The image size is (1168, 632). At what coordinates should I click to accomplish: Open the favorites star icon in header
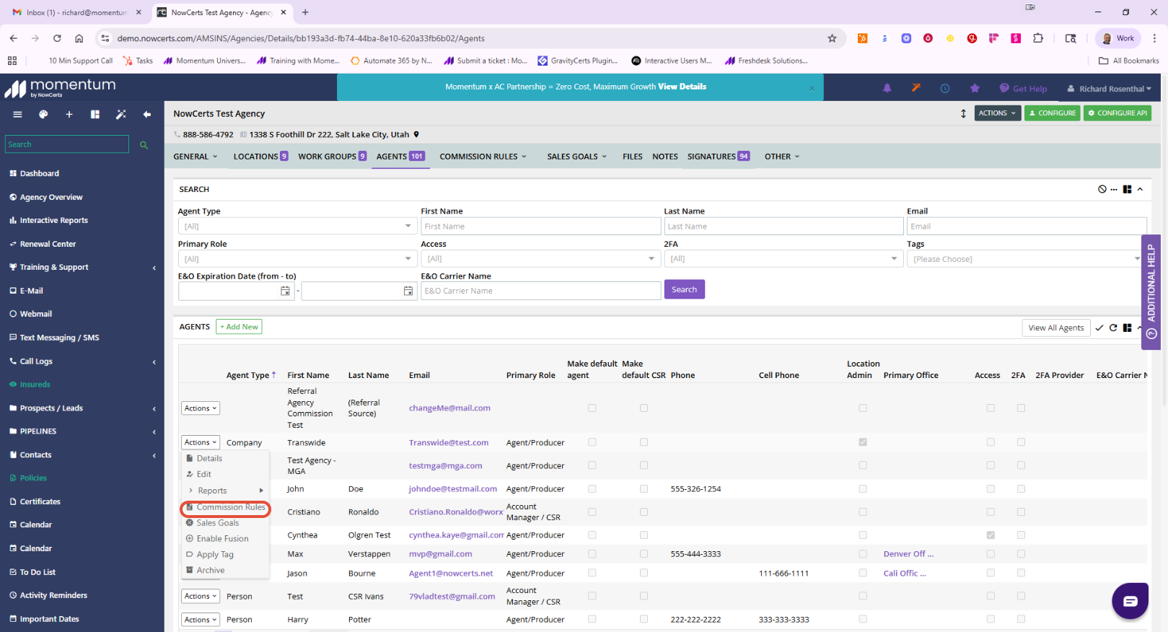pyautogui.click(x=975, y=88)
